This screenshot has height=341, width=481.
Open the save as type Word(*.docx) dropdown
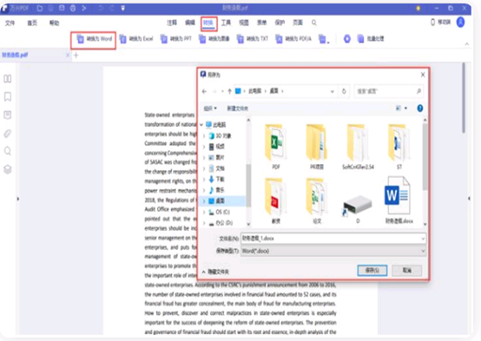(x=333, y=251)
